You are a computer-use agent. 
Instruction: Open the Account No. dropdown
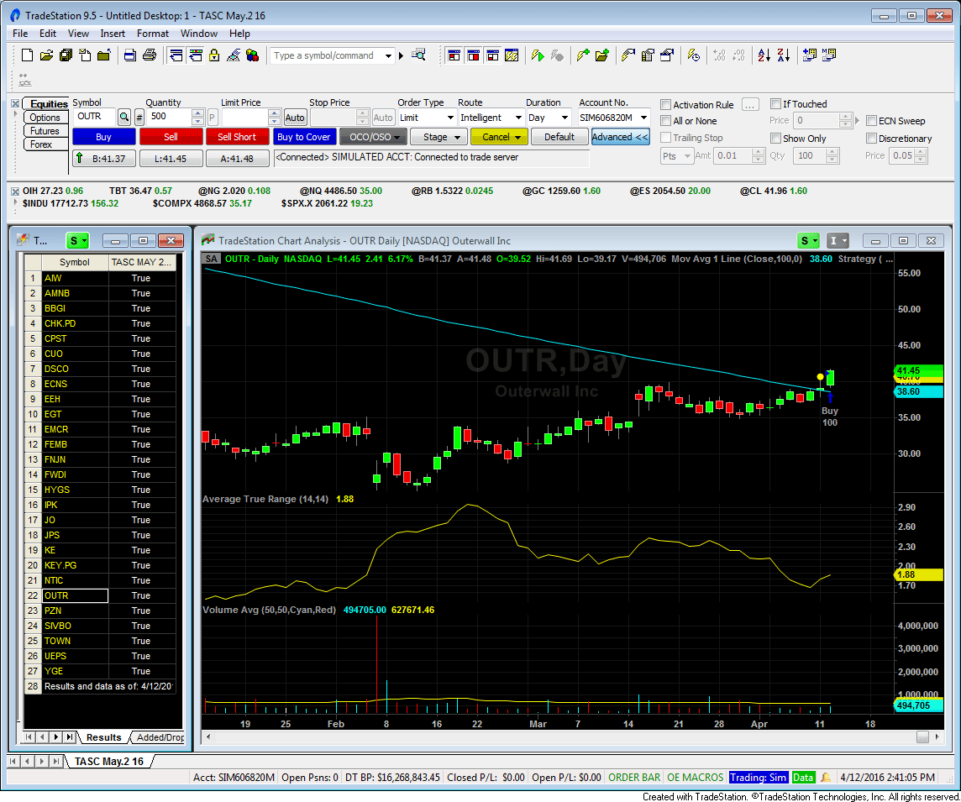(643, 118)
